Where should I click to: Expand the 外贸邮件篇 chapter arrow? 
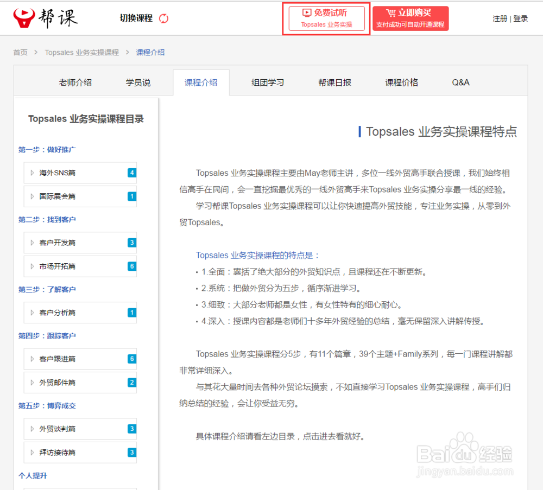coord(32,383)
